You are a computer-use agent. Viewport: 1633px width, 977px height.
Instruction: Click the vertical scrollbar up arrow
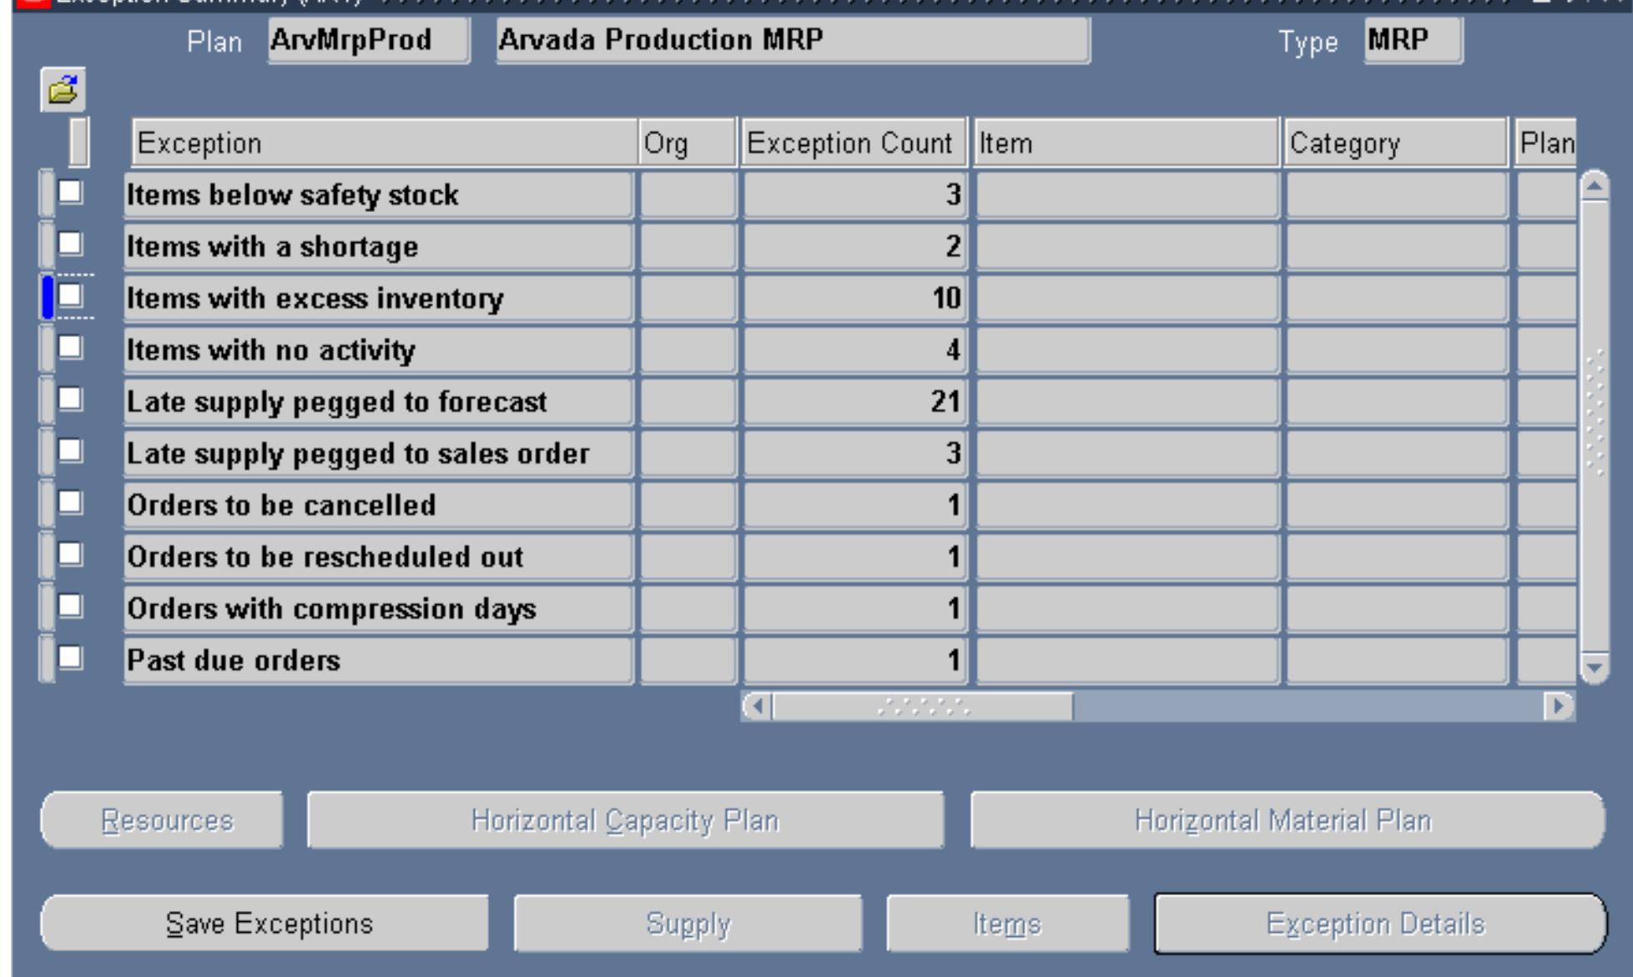1595,186
